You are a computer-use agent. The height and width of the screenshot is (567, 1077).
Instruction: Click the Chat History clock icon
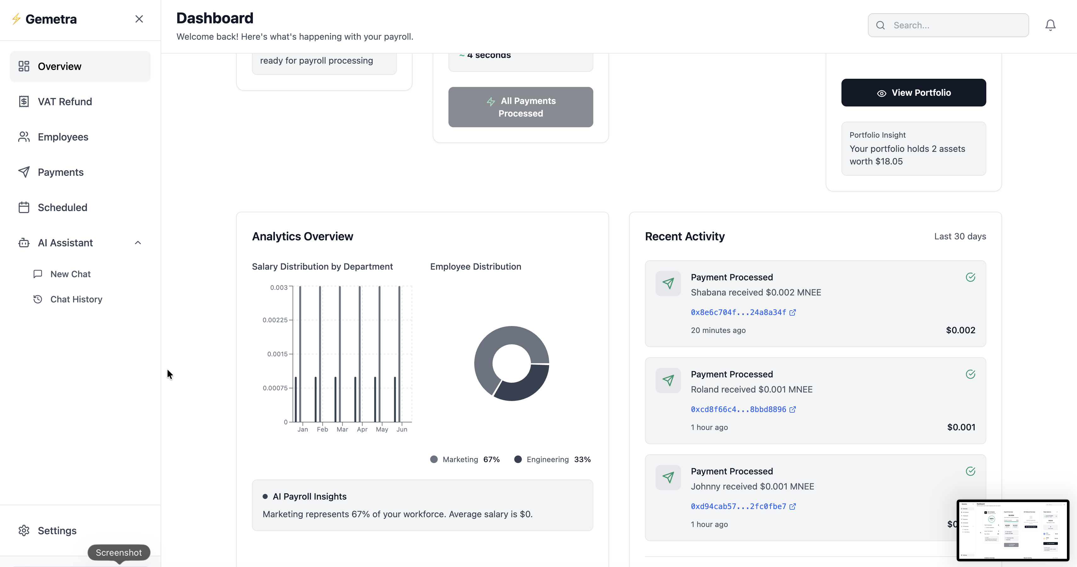click(x=38, y=299)
